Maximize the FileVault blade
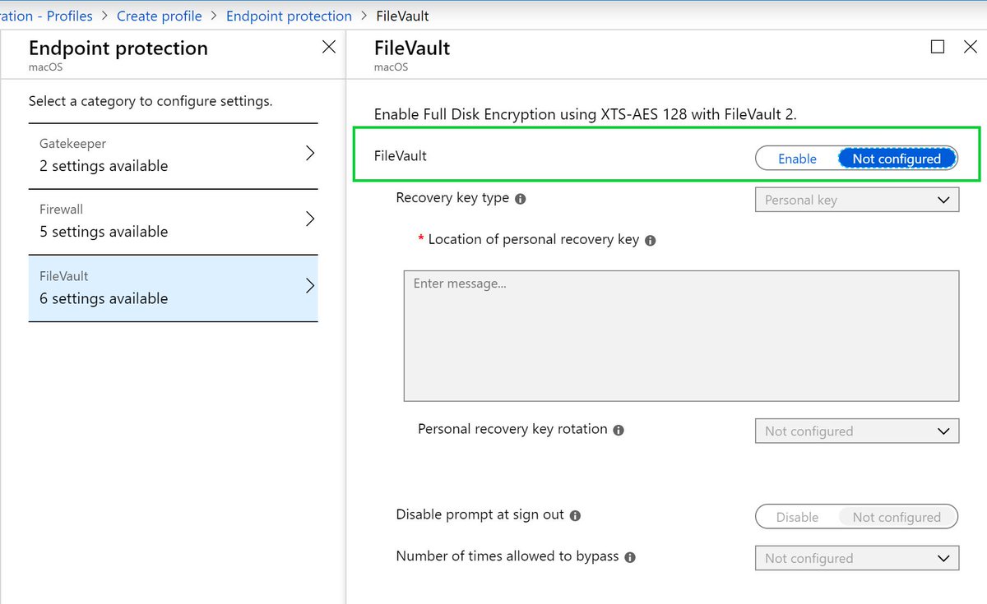This screenshot has width=987, height=604. 938,47
